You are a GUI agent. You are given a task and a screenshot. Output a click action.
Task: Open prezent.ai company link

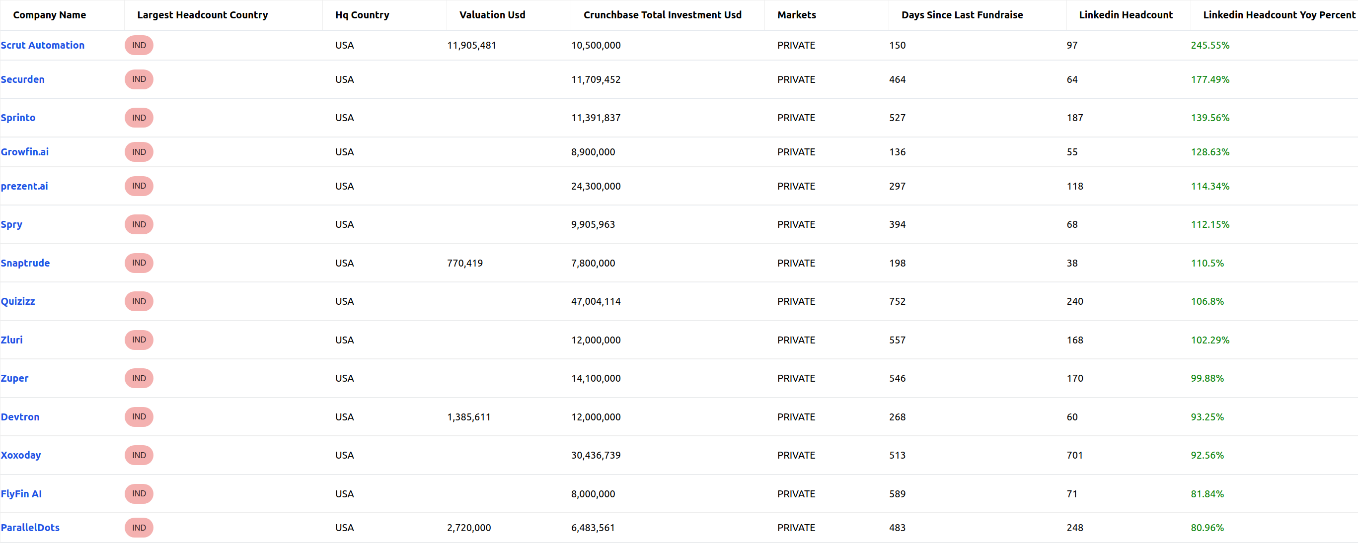[24, 186]
